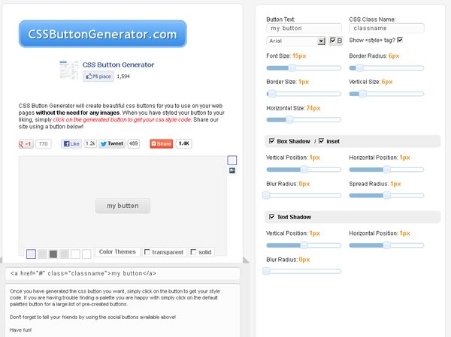Screen dimensions: 451x337
Task: Toggle the Text Shadow checkbox
Action: (x=271, y=217)
